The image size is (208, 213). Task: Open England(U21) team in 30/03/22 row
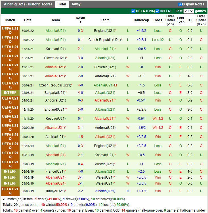coord(104,31)
